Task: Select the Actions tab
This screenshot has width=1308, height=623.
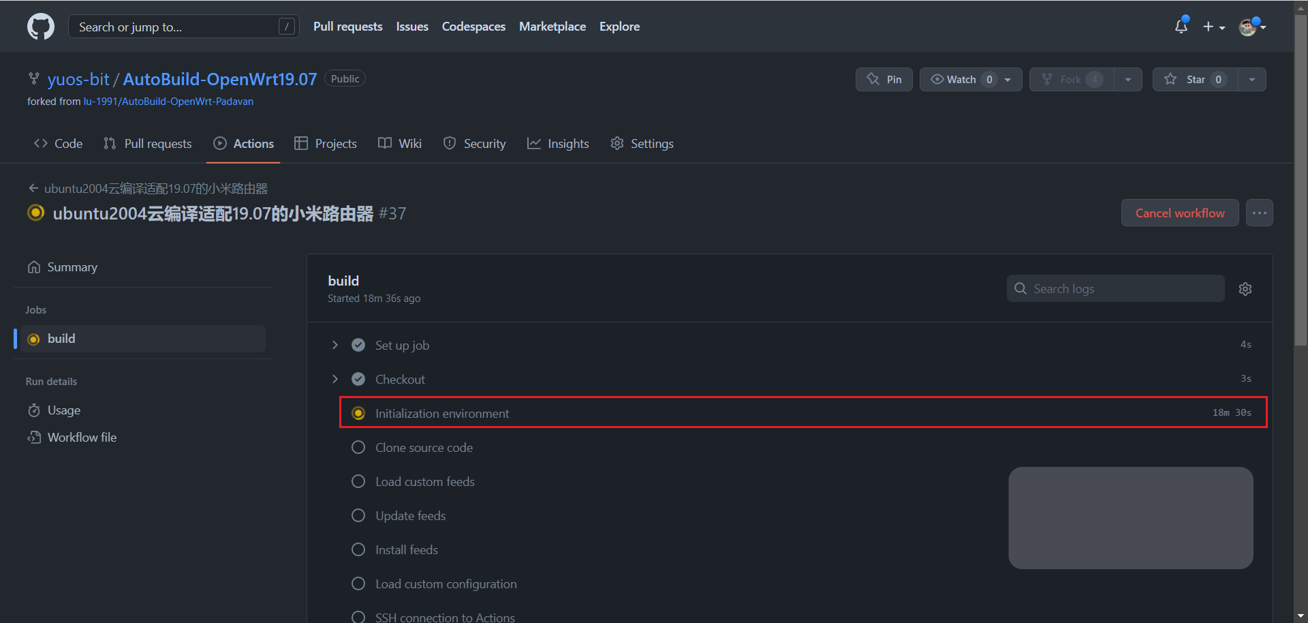Action: point(243,144)
